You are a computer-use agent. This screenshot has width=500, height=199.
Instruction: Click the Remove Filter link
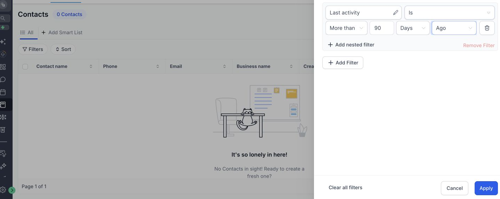pyautogui.click(x=479, y=45)
